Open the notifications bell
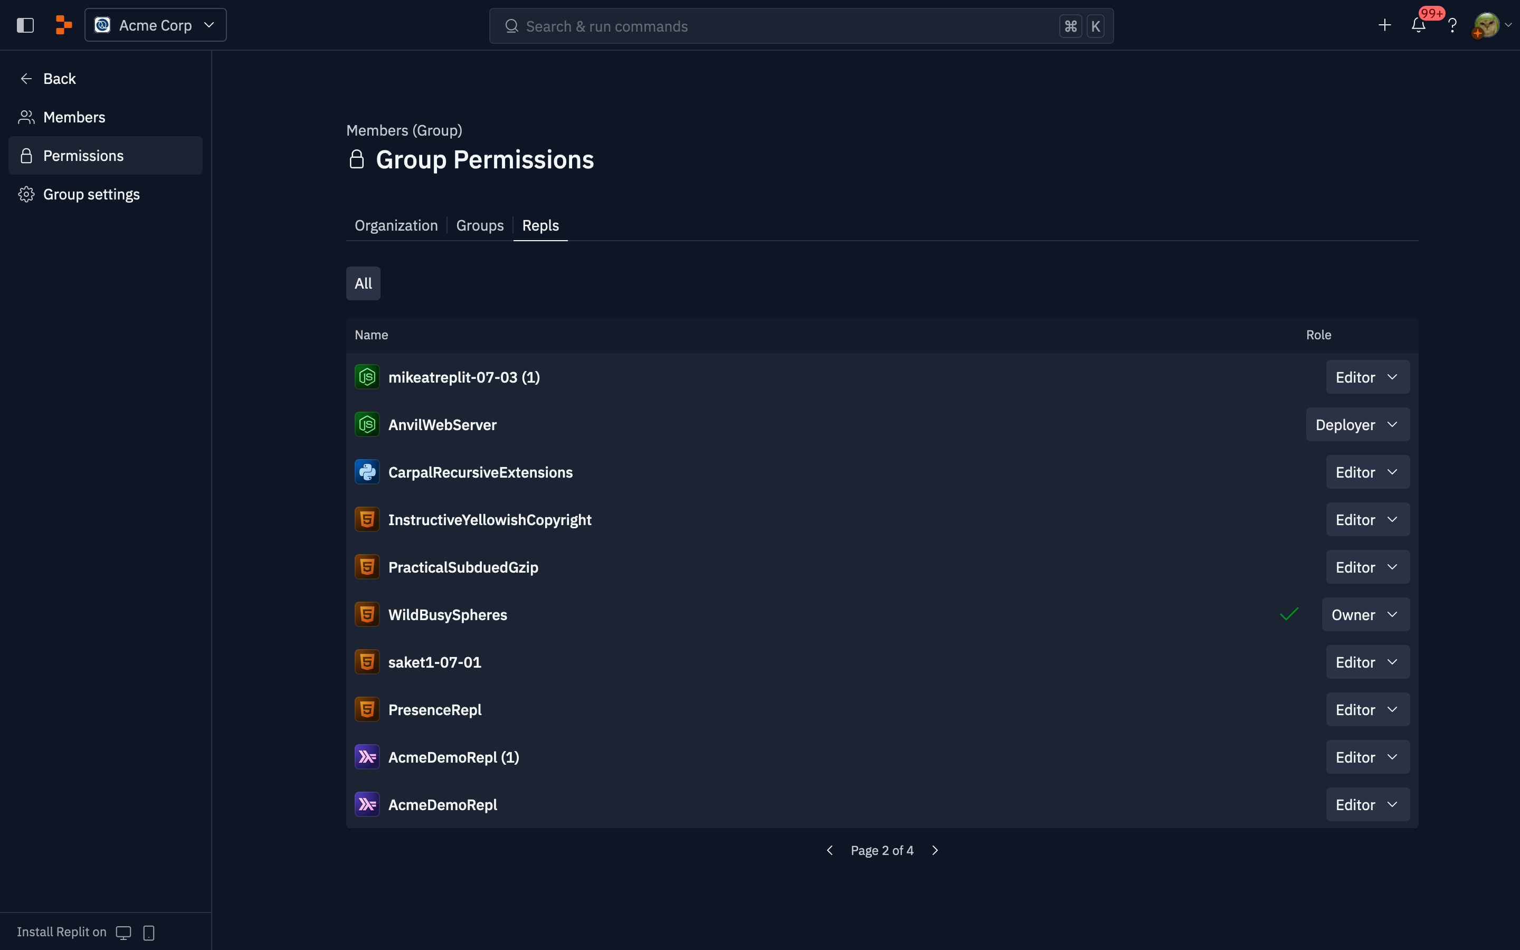Screen dimensions: 1520x950 [x=1418, y=25]
